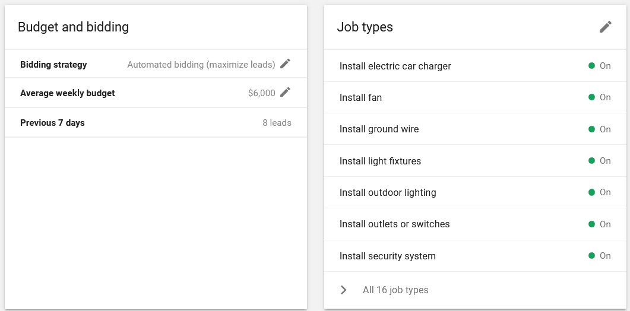Click the Install security system green dot

pos(591,256)
